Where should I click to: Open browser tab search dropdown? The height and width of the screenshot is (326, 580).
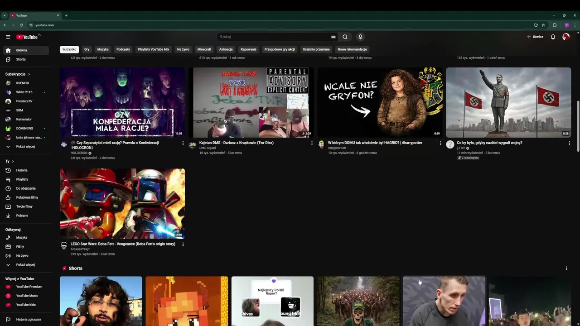click(x=5, y=15)
